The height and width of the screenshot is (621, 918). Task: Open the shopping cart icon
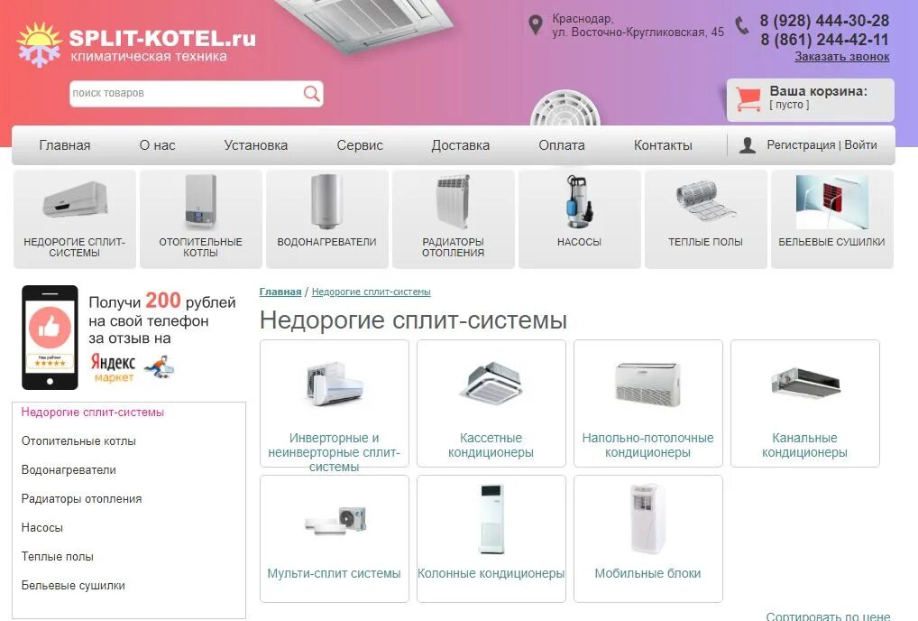click(x=748, y=99)
